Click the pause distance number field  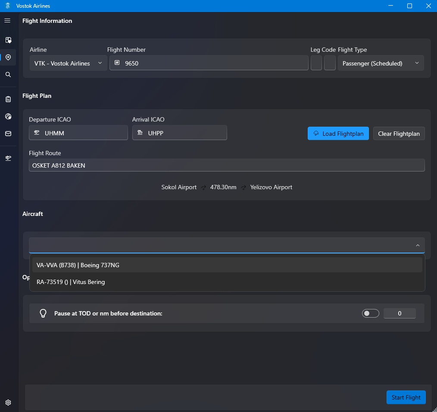[x=400, y=313]
